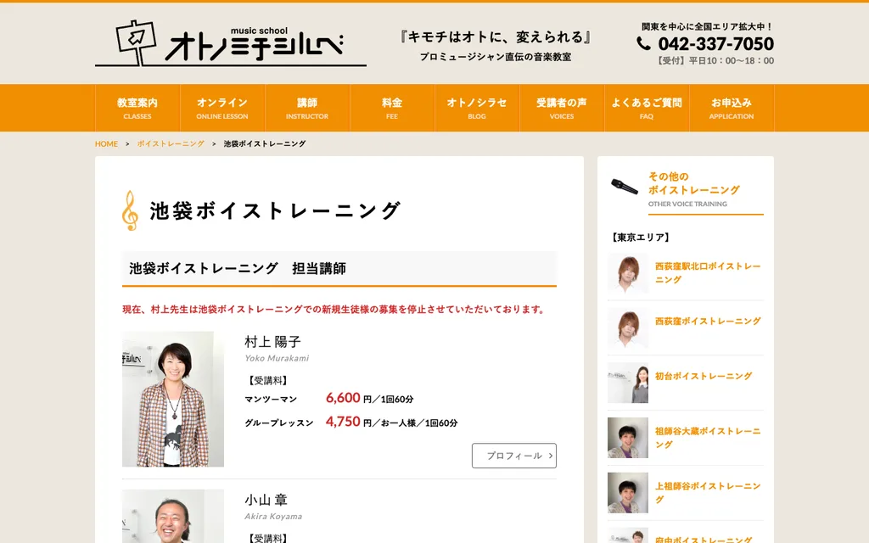Click the オトノミチシルベ music school logo

231,43
